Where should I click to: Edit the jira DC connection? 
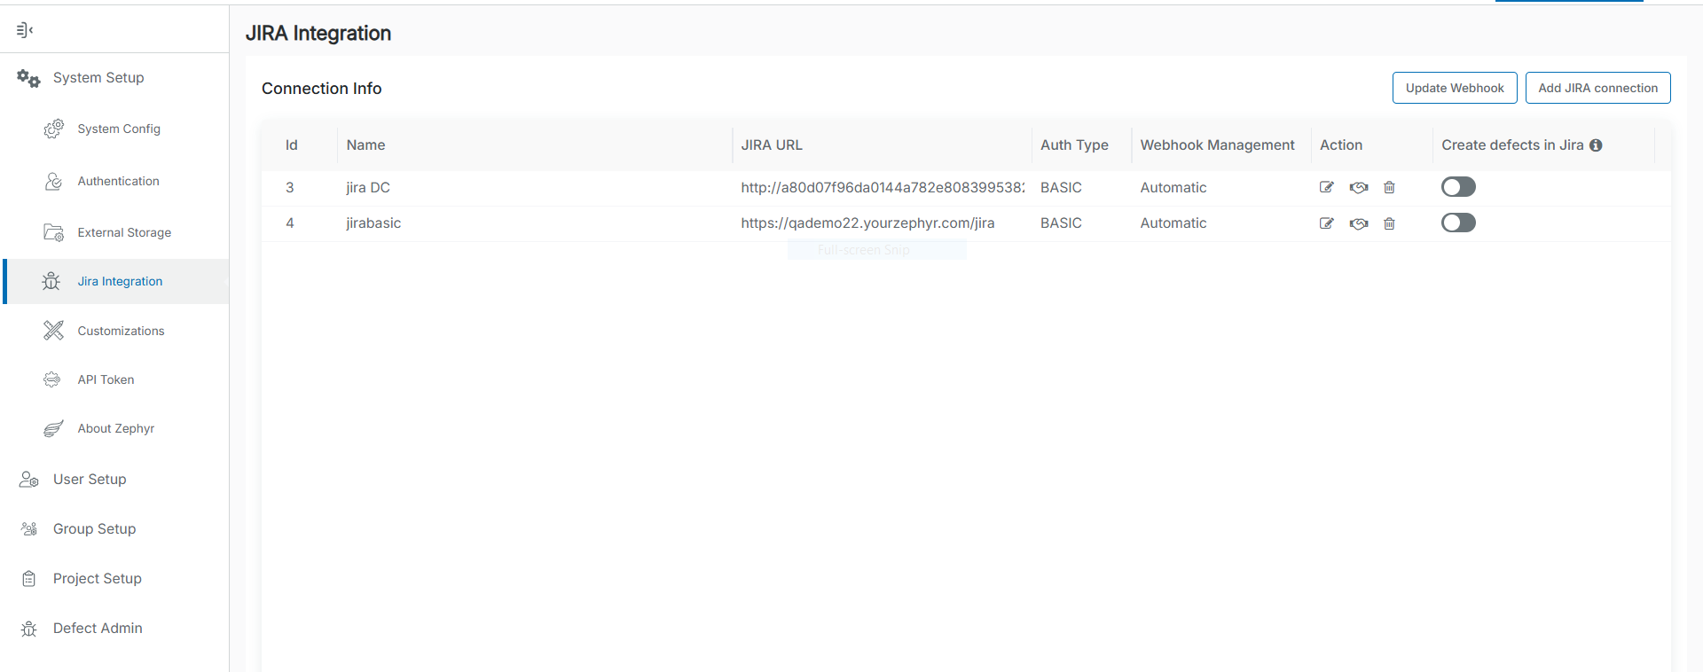click(1326, 187)
